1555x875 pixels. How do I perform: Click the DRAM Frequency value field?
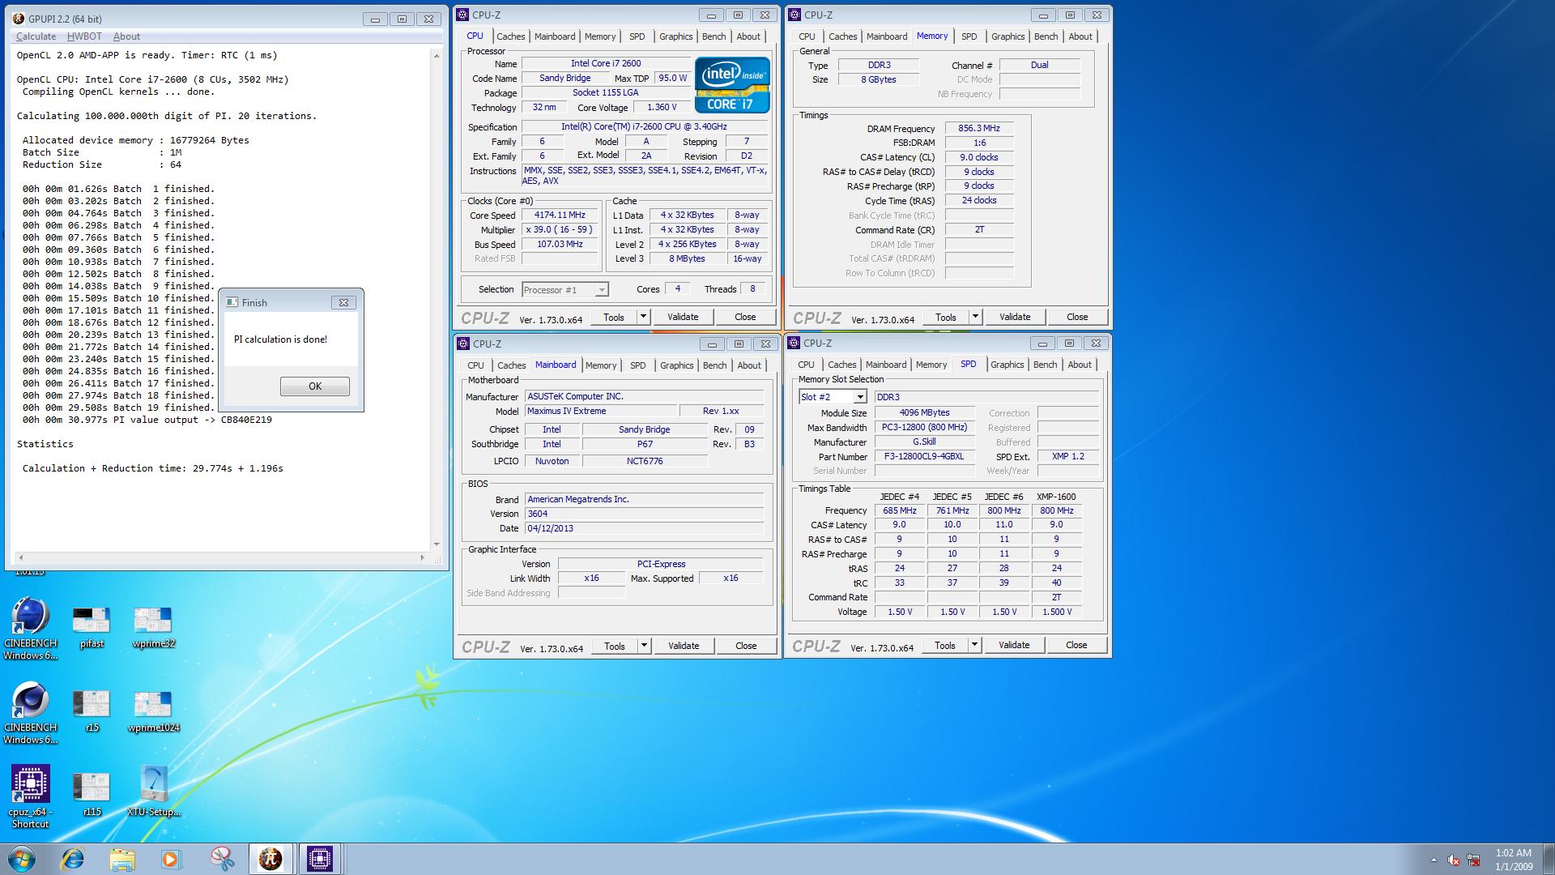pos(979,128)
